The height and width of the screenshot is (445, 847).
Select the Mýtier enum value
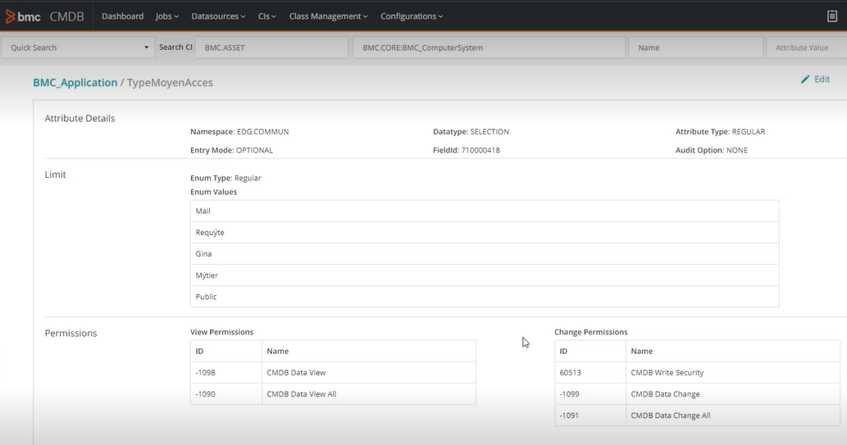tap(485, 275)
